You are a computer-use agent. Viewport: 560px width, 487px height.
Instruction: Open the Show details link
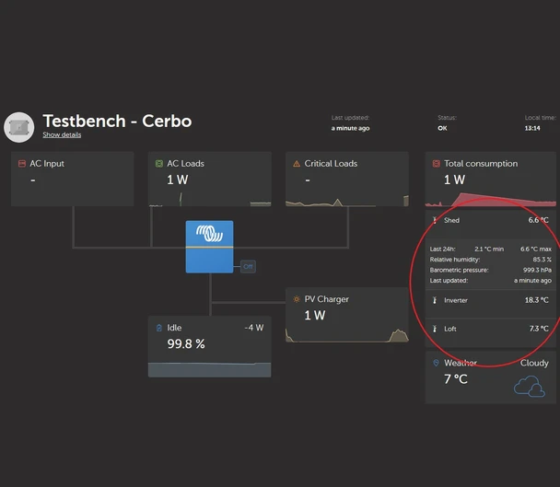[62, 134]
